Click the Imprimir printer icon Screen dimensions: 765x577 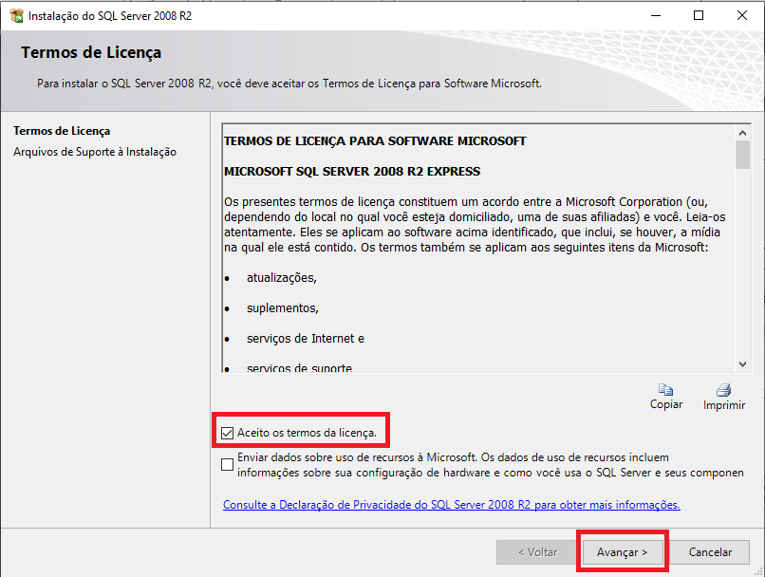click(723, 390)
